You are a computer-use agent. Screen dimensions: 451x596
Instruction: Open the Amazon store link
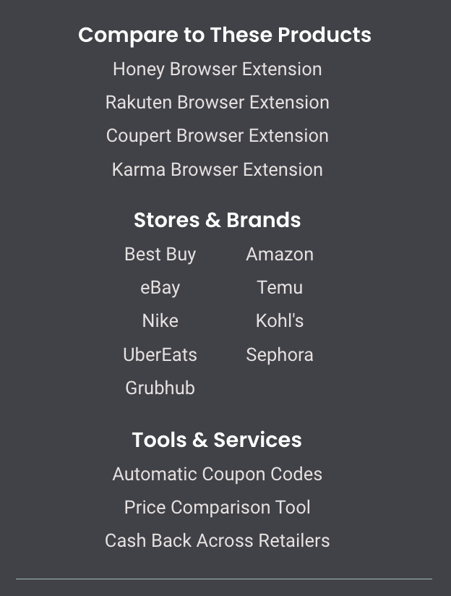(280, 255)
